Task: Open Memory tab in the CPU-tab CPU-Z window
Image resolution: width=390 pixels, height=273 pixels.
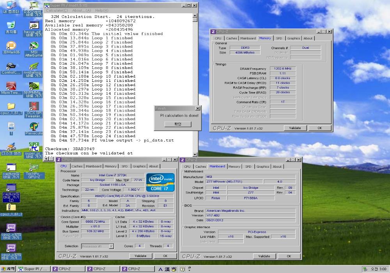Action: click(110, 167)
